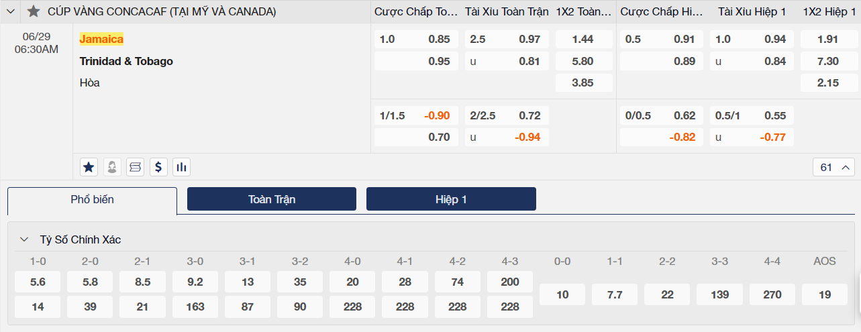
Task: Select the AOS odds 19
Action: [x=825, y=294]
